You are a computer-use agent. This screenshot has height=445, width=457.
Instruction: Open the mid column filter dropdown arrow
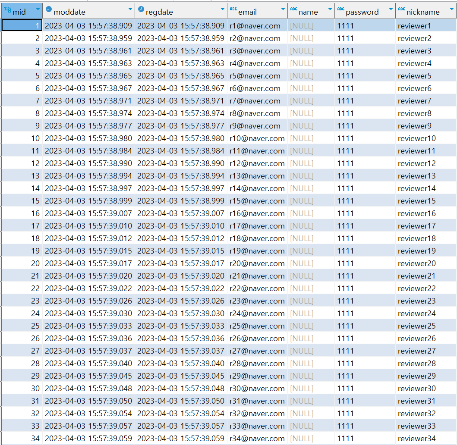pyautogui.click(x=38, y=9)
